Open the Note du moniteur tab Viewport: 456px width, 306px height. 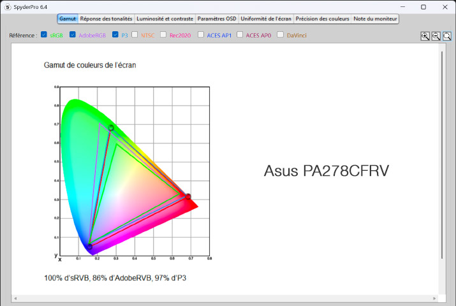click(x=375, y=18)
